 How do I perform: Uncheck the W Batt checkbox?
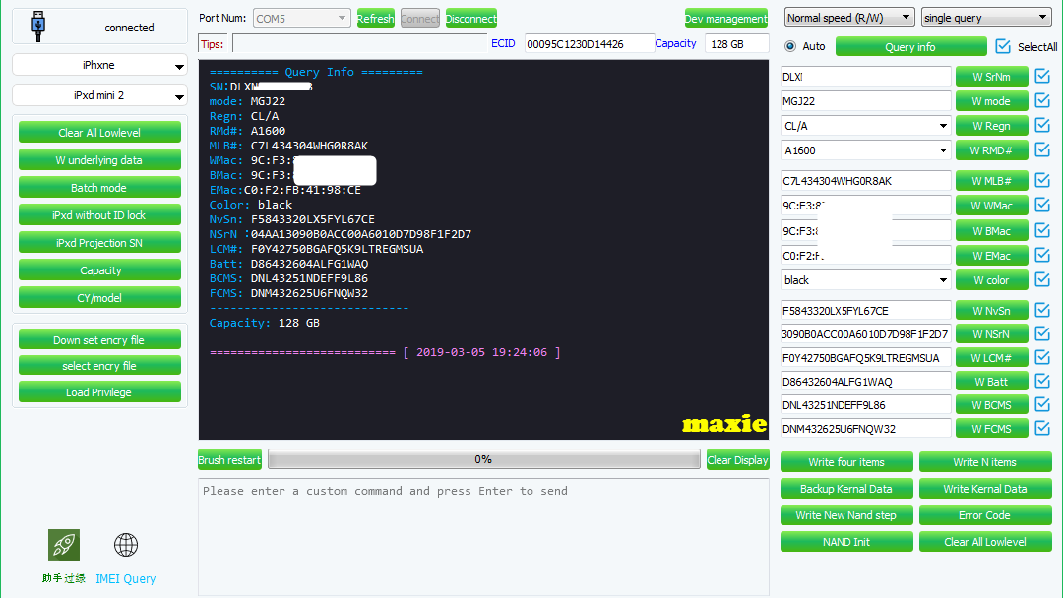tap(1042, 382)
